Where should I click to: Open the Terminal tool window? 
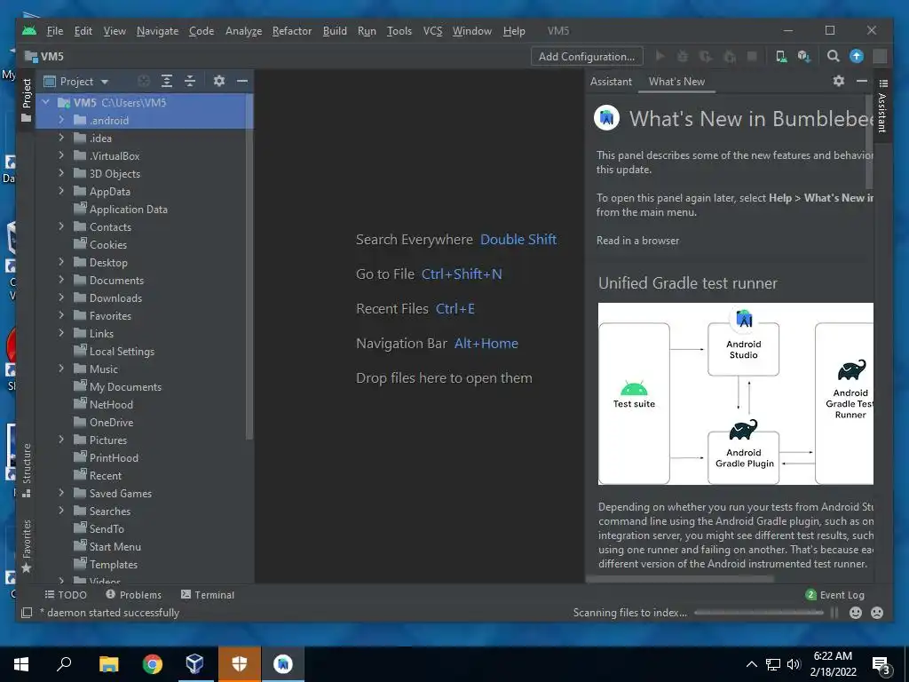[x=208, y=594]
